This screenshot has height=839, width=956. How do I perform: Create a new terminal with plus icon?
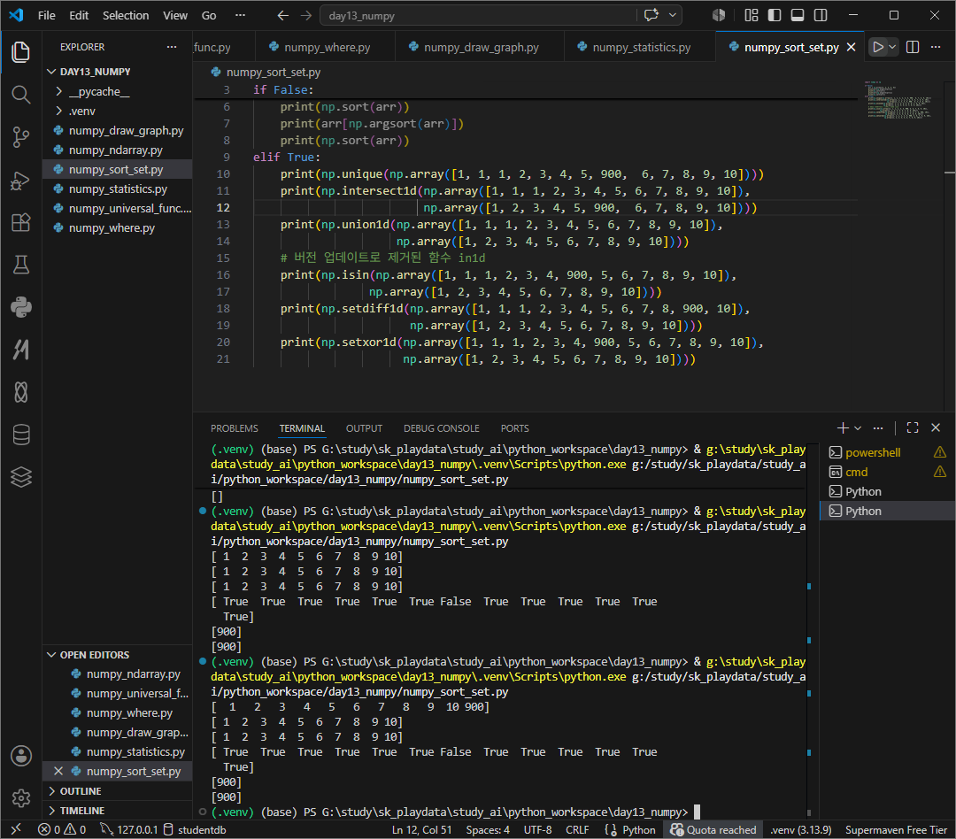[x=843, y=428]
